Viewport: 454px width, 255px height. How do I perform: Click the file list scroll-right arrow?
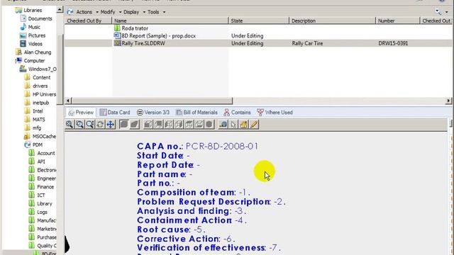448,101
